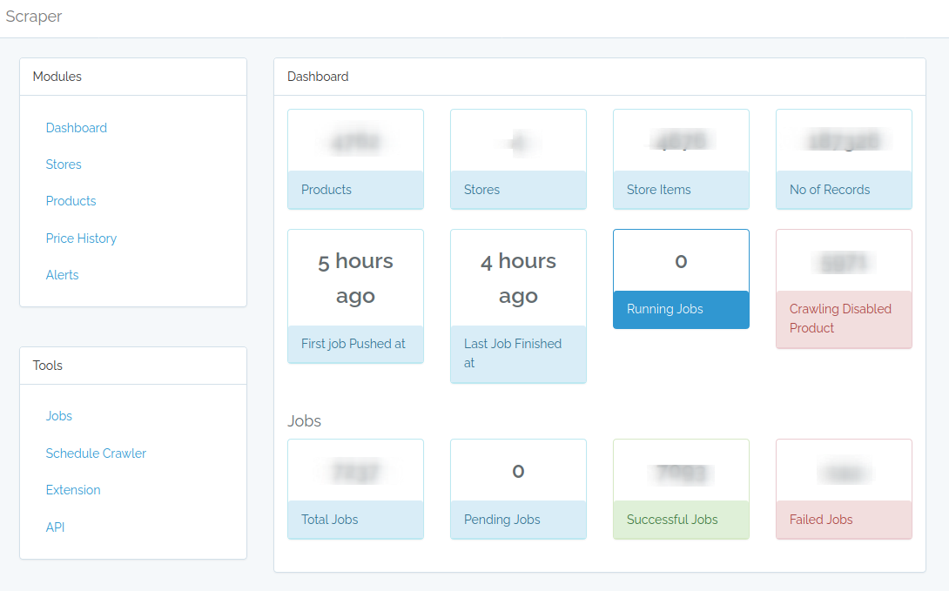The image size is (949, 591).
Task: Select the Failed Jobs card
Action: click(843, 489)
